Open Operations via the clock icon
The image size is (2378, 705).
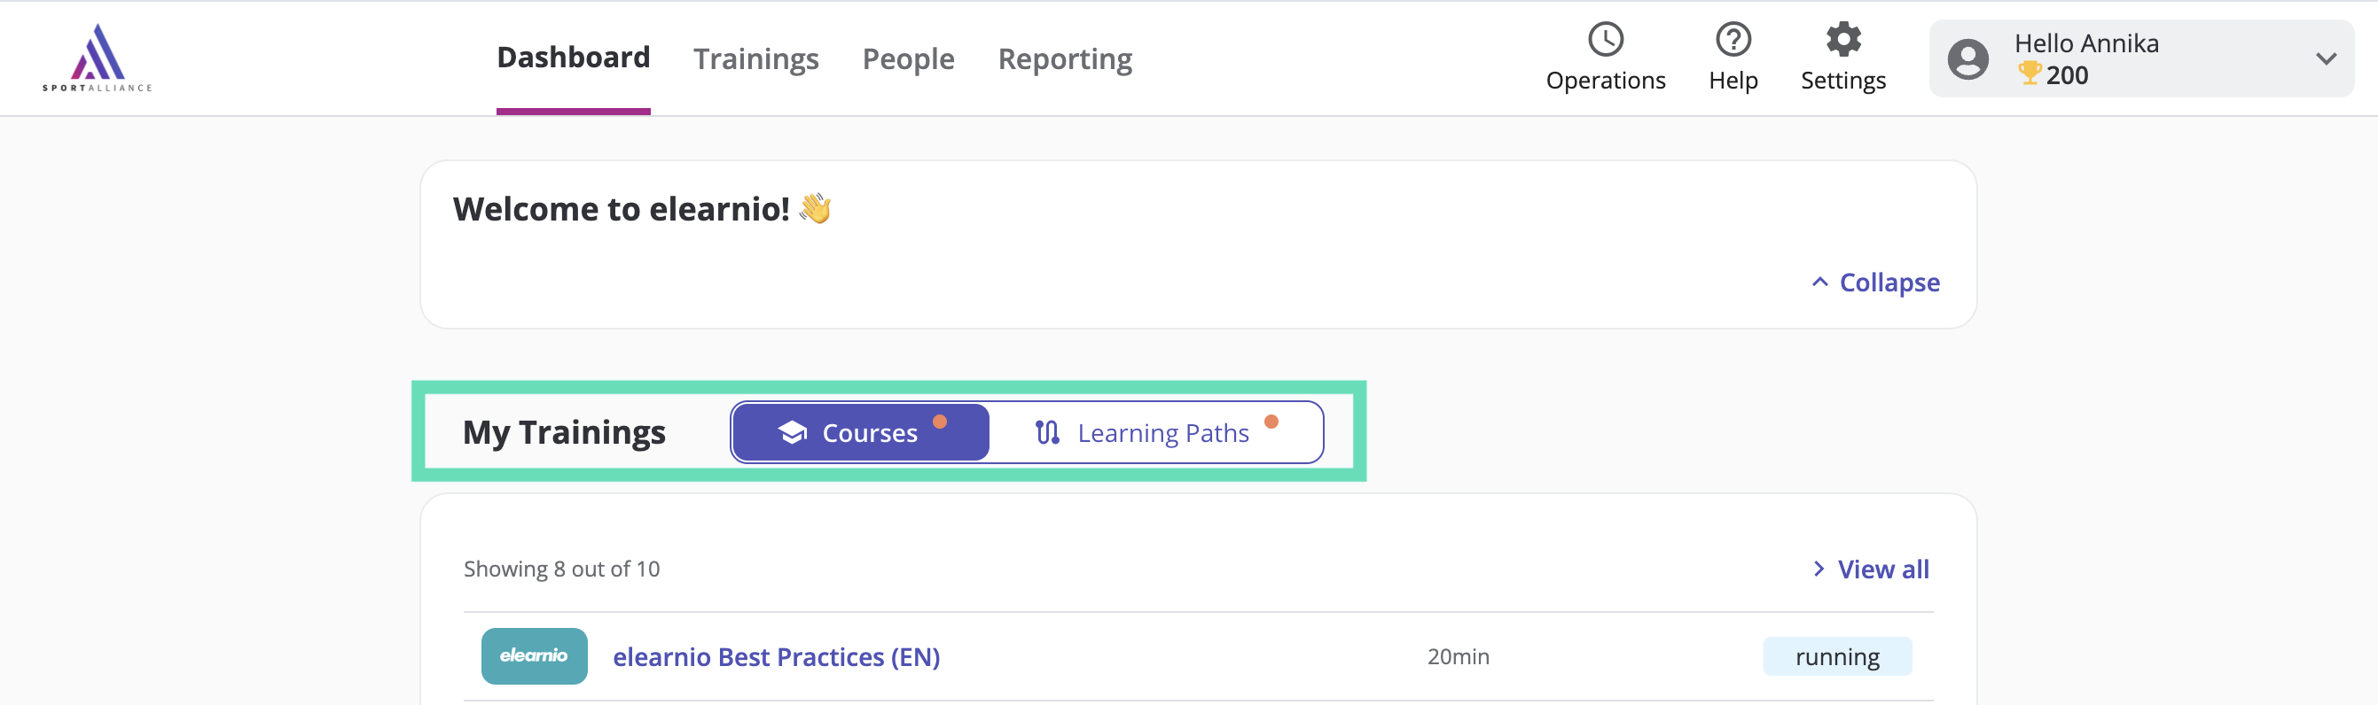tap(1606, 40)
